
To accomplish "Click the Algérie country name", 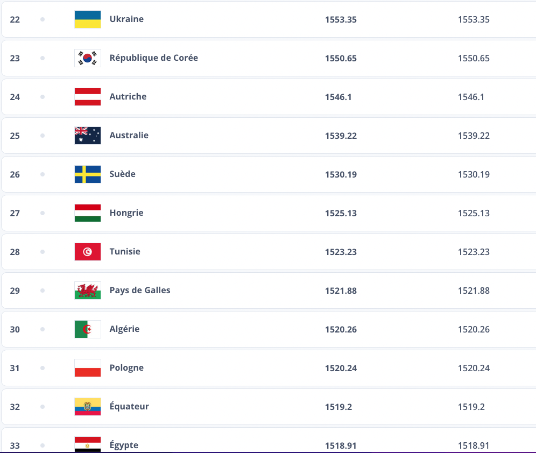I will [124, 329].
